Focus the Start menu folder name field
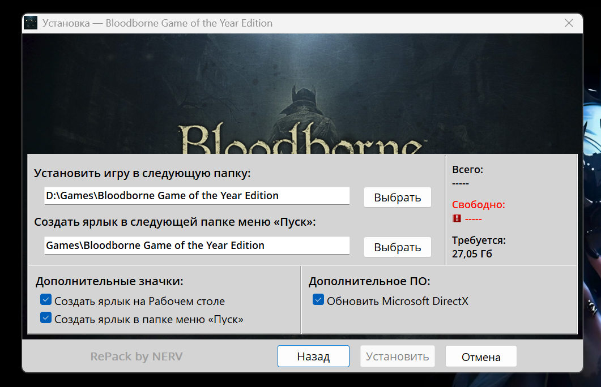The image size is (601, 387). pos(197,246)
